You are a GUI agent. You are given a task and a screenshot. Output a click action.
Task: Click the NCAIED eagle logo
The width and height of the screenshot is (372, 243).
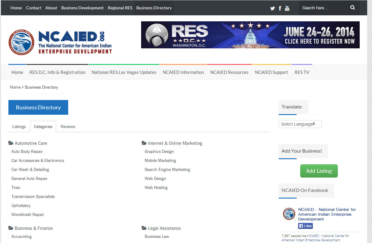(x=21, y=42)
